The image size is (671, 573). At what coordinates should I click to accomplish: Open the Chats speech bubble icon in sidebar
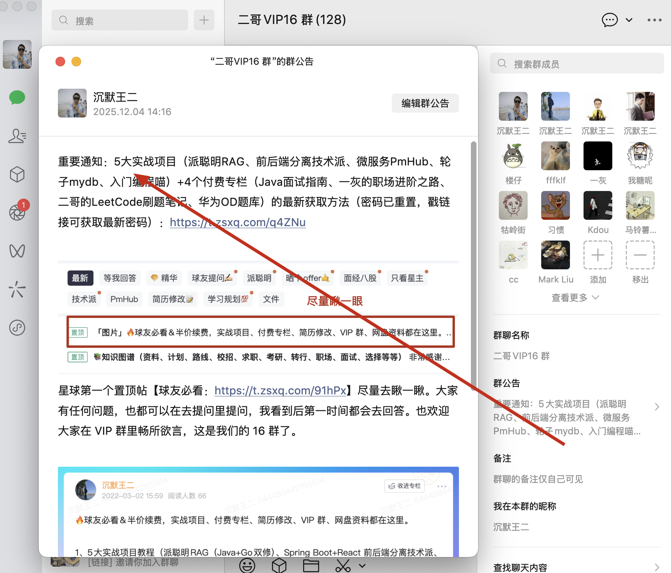(17, 97)
